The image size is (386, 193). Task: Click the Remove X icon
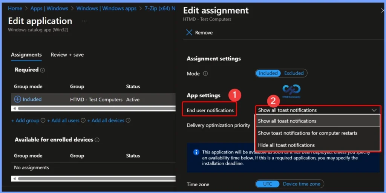(189, 32)
